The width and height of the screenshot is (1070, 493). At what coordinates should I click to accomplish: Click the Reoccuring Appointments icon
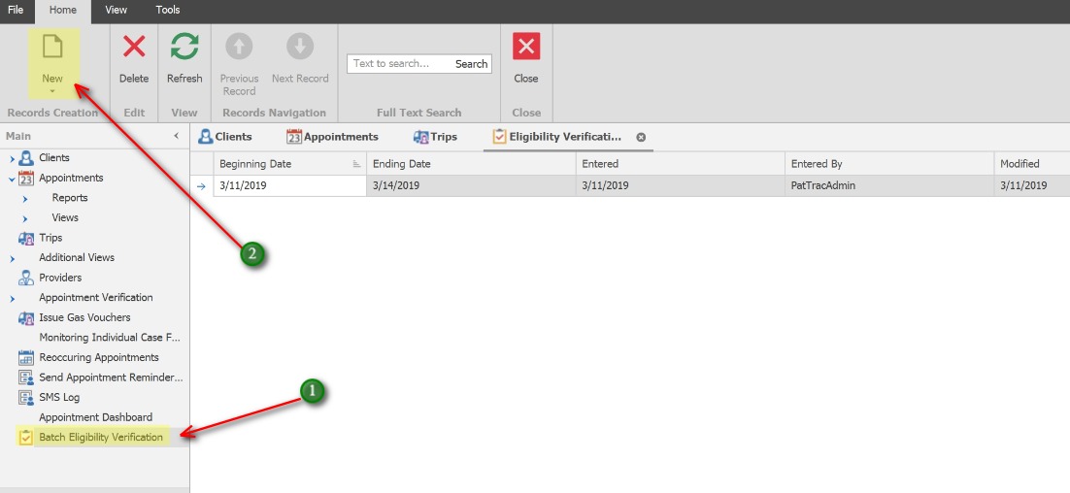tap(26, 357)
